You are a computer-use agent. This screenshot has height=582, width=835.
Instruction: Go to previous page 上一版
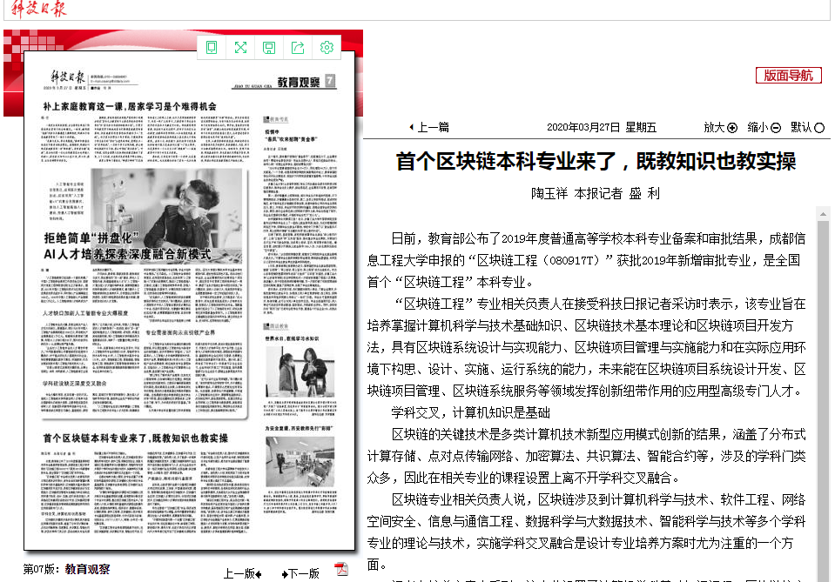[242, 573]
